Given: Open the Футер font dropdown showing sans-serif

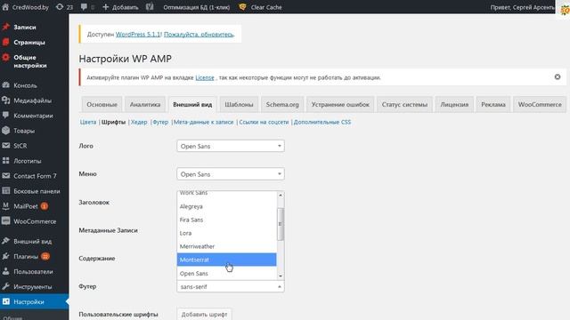Looking at the screenshot, I should pyautogui.click(x=231, y=286).
